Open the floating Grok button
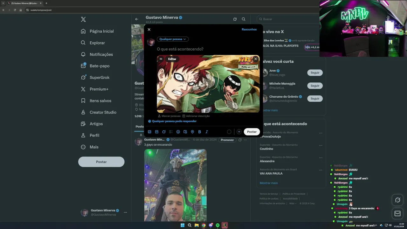Viewport: 407px width, 229px height. pos(397,200)
